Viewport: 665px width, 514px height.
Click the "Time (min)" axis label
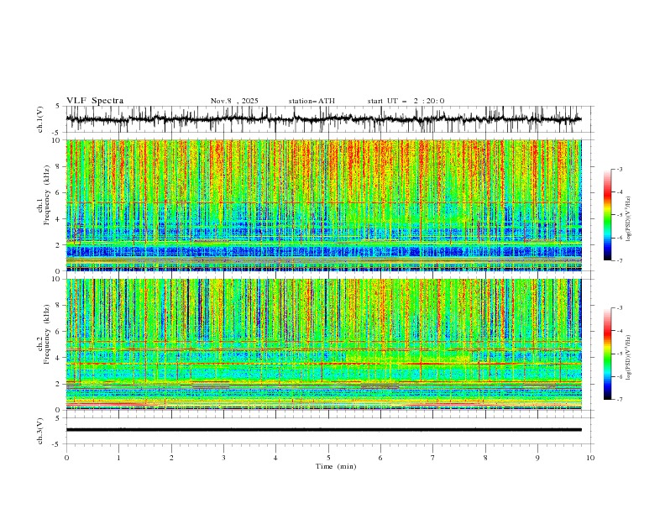[x=336, y=466]
